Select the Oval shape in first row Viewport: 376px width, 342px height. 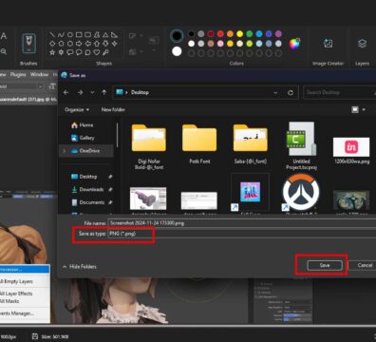[70, 34]
